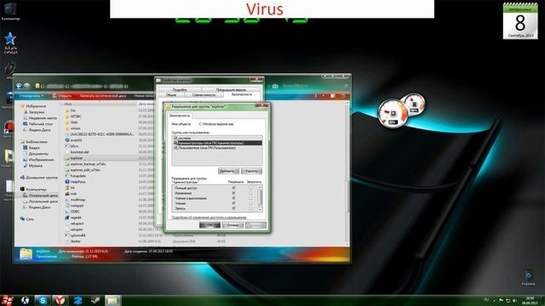This screenshot has height=306, width=545.
Task: Open Start menu on taskbar
Action: click(x=8, y=300)
